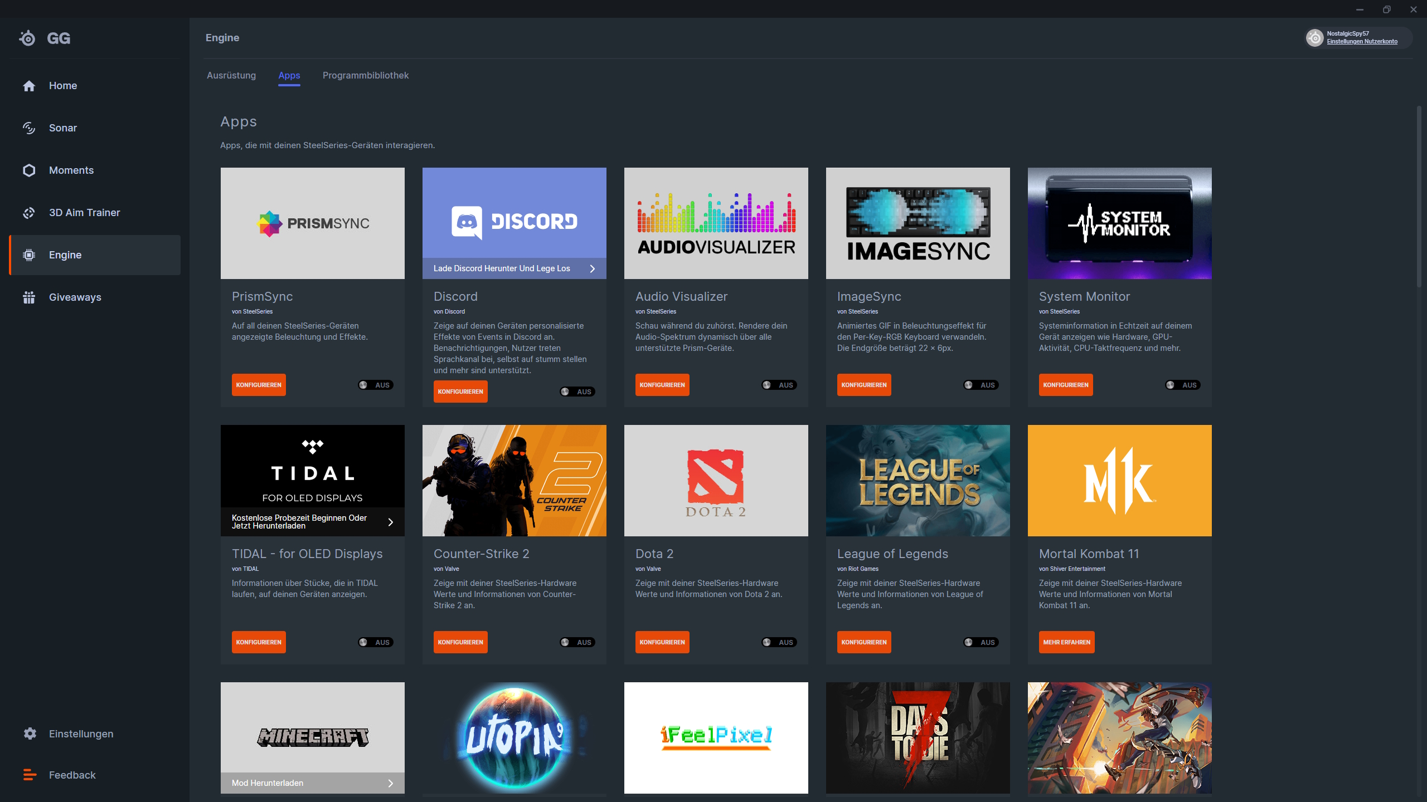Enable the Counter-Strike 2 toggle
Image resolution: width=1427 pixels, height=802 pixels.
(577, 642)
